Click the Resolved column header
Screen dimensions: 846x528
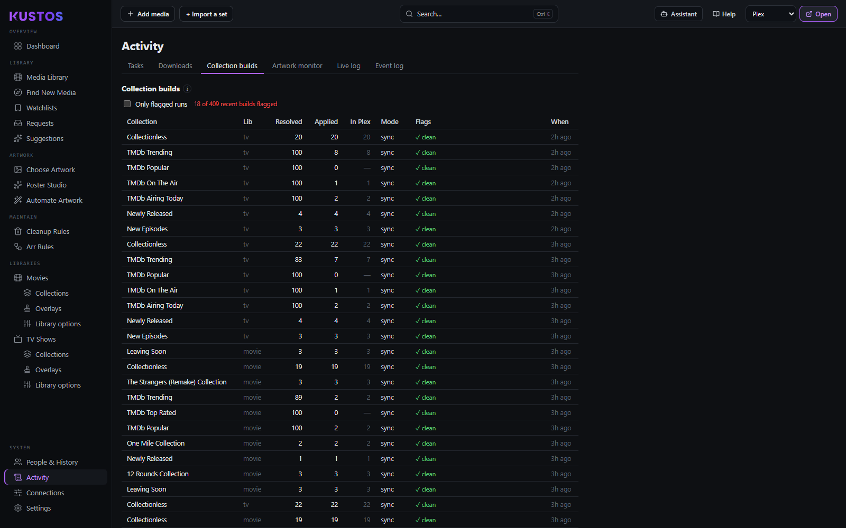click(289, 121)
